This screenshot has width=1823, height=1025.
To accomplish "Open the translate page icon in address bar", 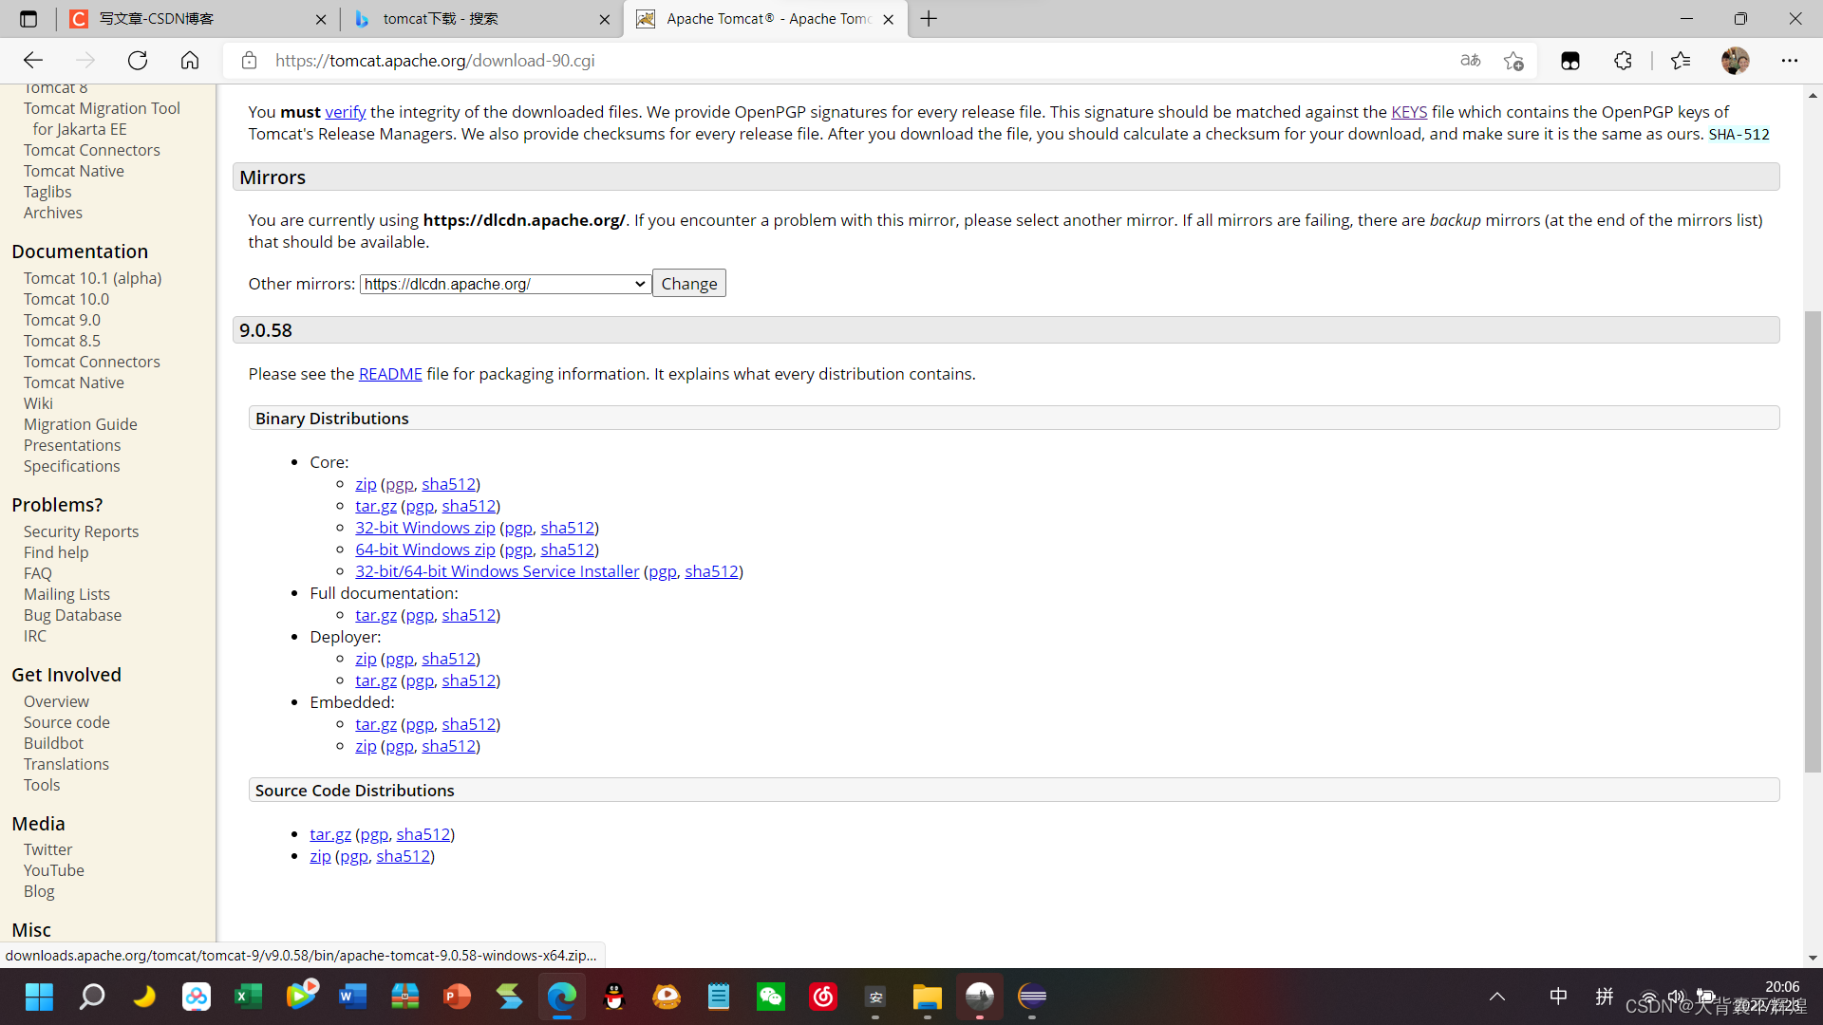I will 1470,61.
